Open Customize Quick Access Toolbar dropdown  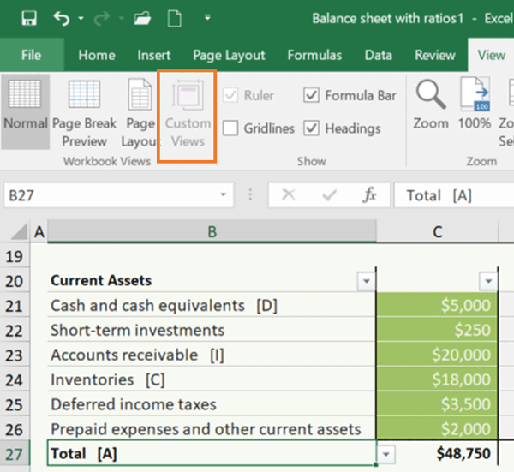pyautogui.click(x=207, y=18)
